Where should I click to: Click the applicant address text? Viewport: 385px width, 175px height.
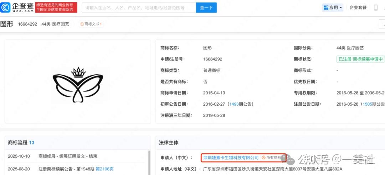click(x=273, y=169)
